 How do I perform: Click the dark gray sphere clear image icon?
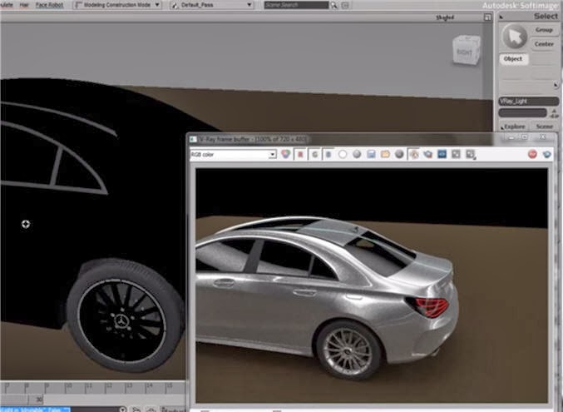[x=399, y=154]
